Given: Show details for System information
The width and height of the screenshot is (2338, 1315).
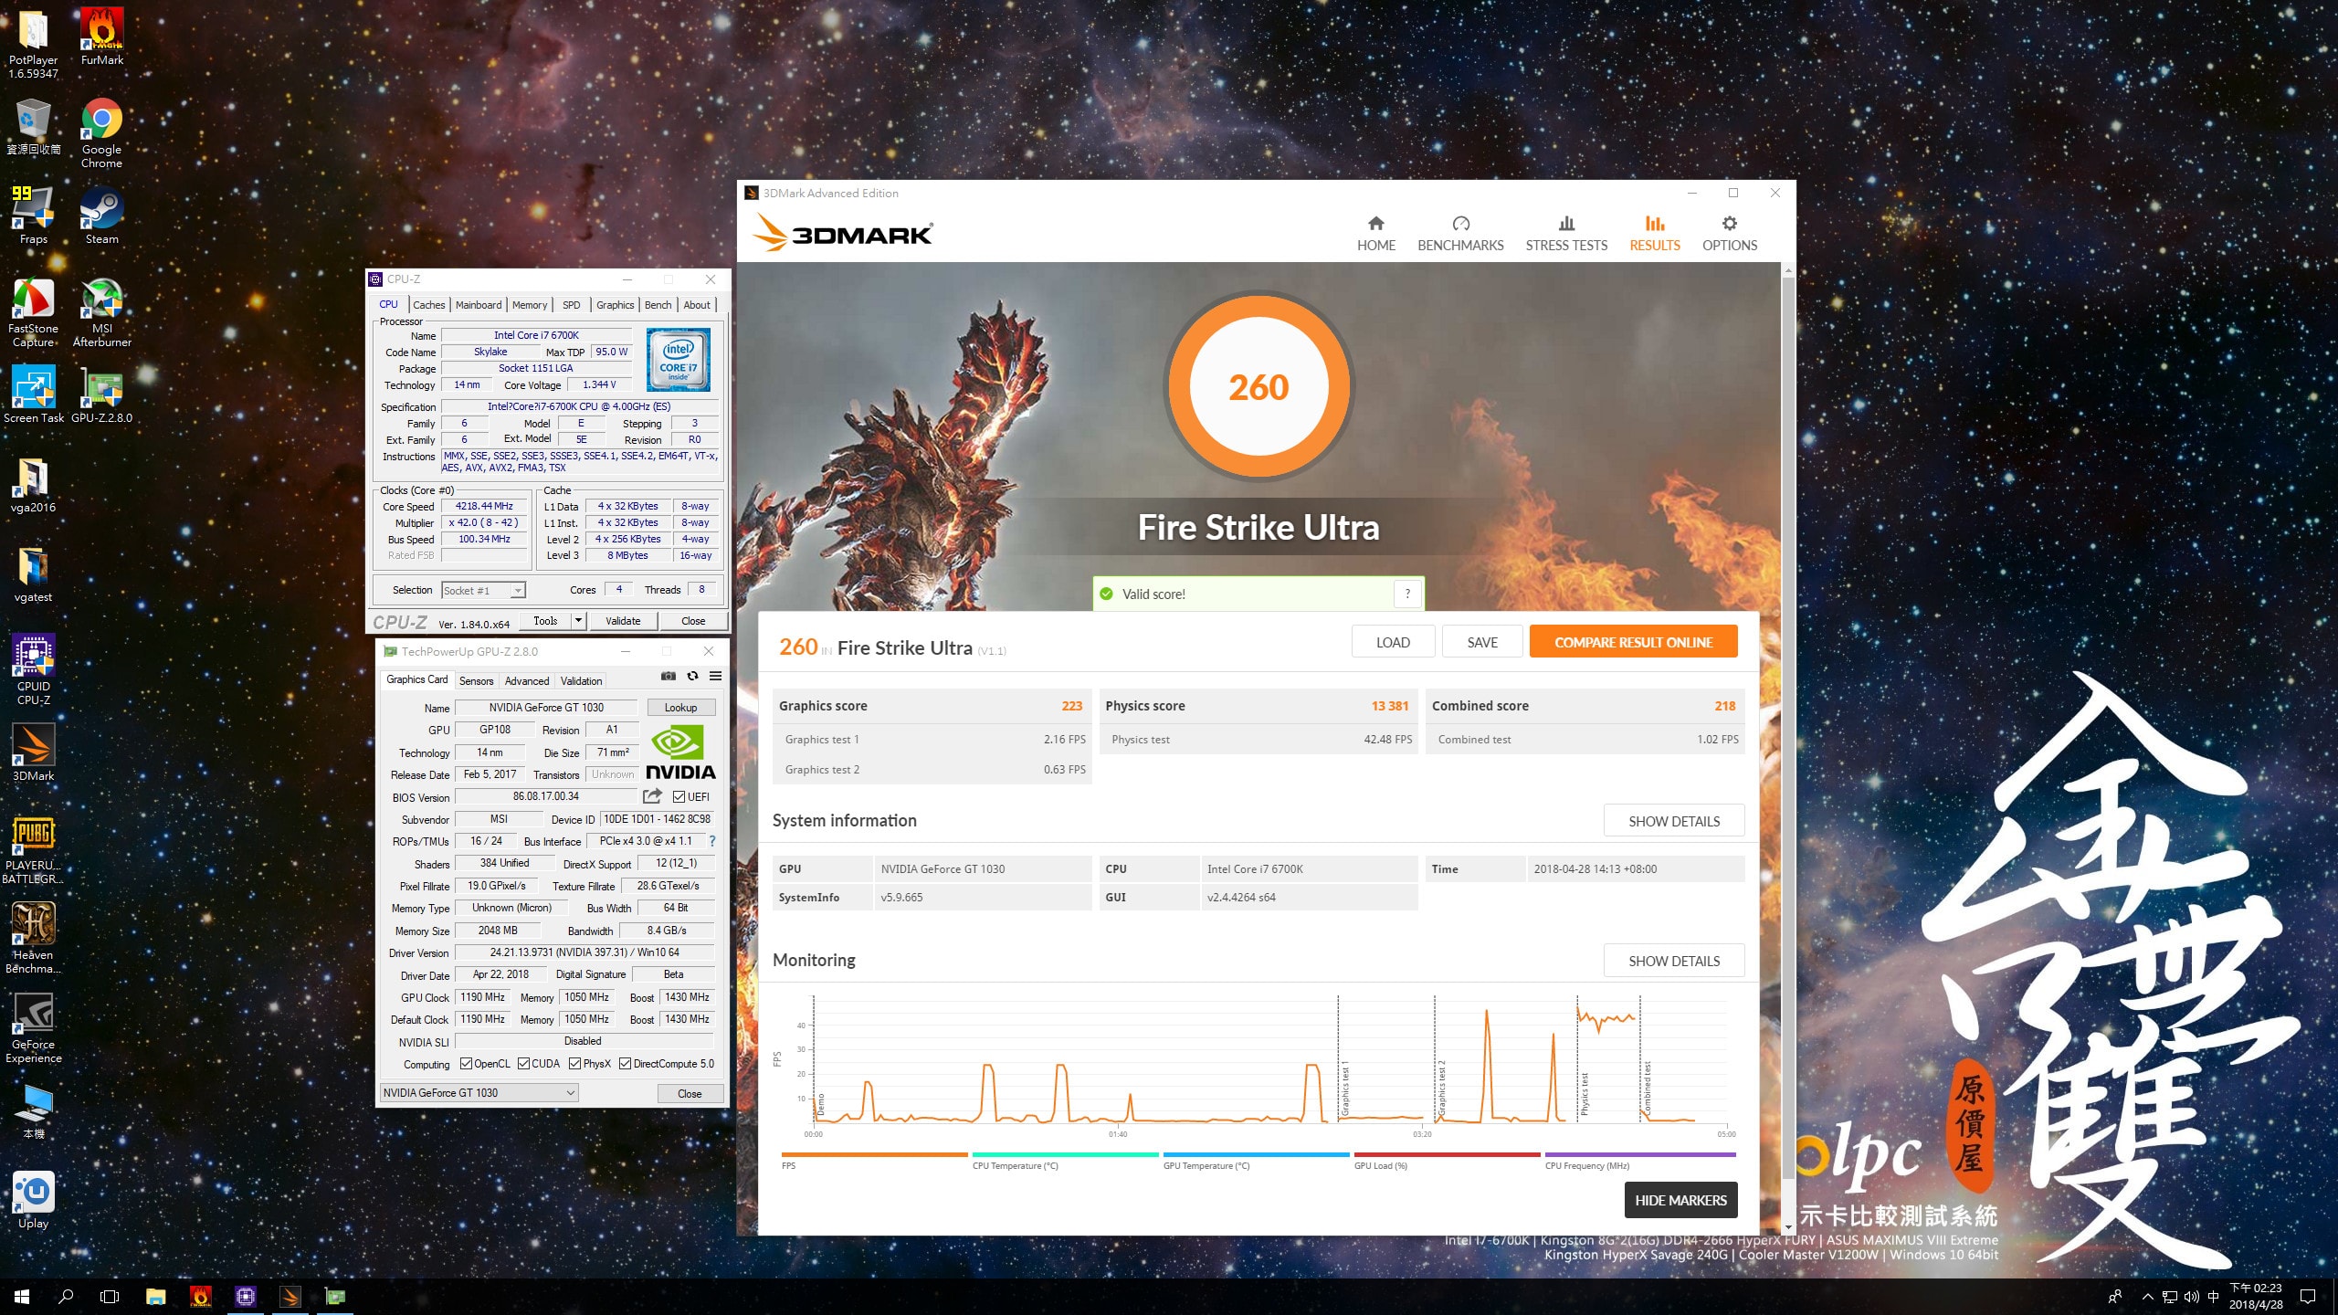Looking at the screenshot, I should coord(1673,821).
